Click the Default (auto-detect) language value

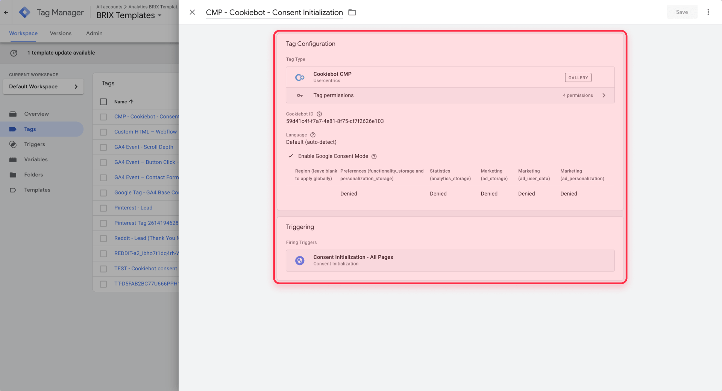tap(311, 142)
